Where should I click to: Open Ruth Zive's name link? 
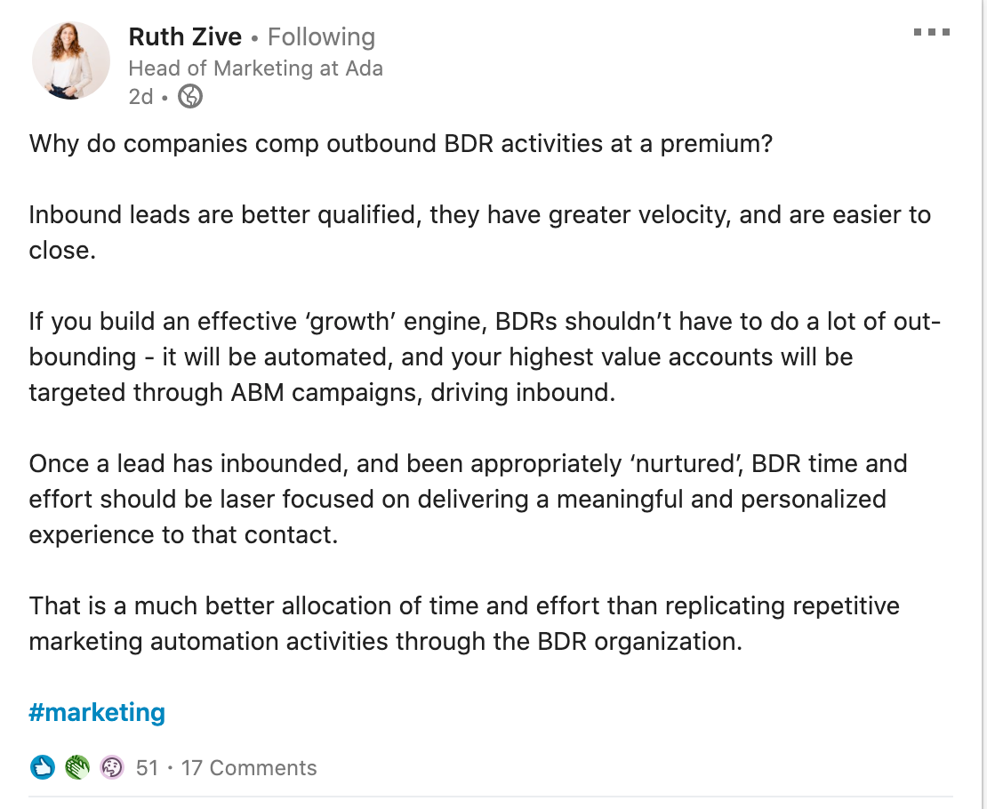tap(185, 36)
